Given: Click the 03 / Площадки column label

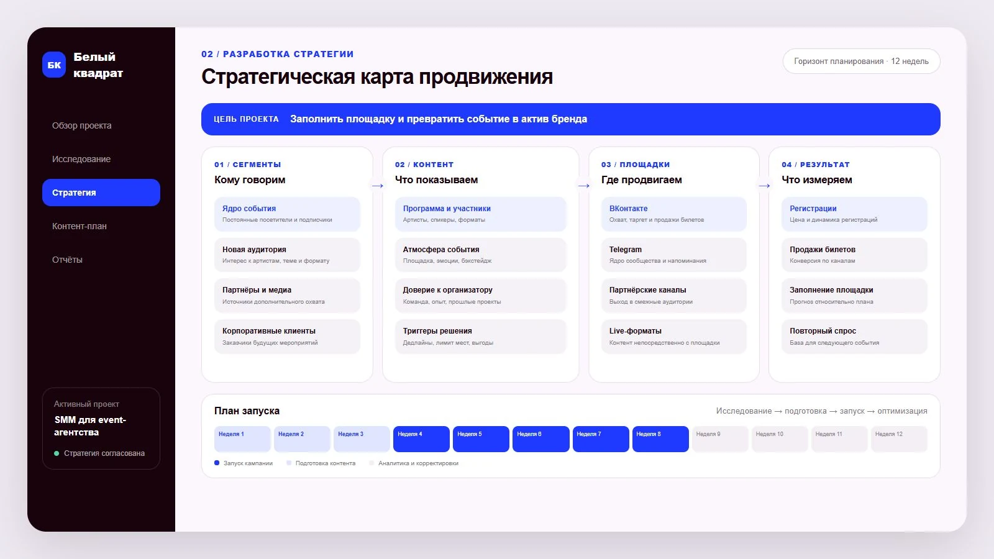Looking at the screenshot, I should (x=636, y=165).
